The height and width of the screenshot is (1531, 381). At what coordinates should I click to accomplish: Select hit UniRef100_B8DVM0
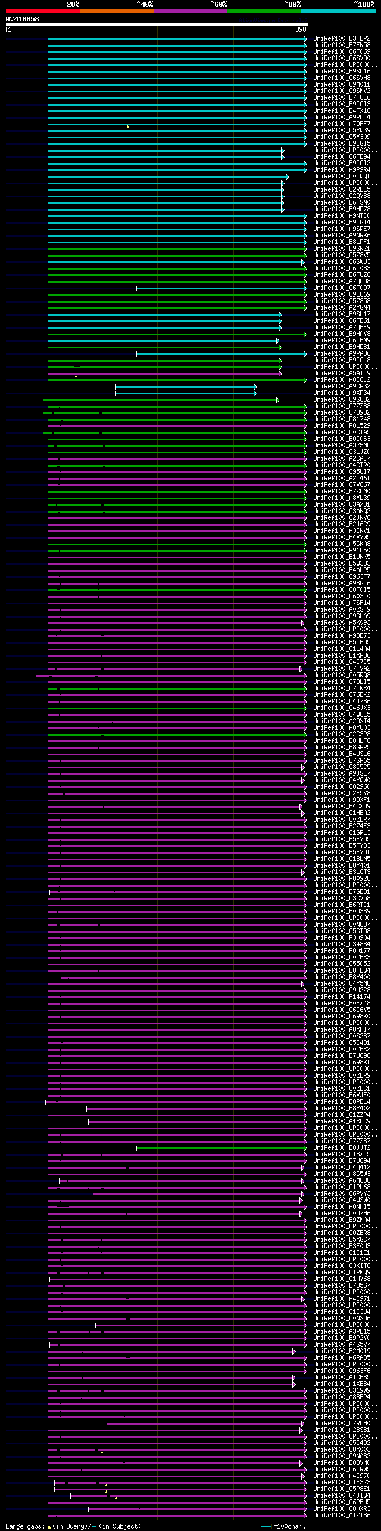tap(342, 1463)
